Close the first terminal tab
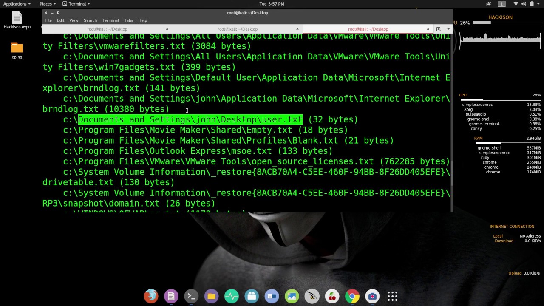This screenshot has width=544, height=306. (167, 29)
